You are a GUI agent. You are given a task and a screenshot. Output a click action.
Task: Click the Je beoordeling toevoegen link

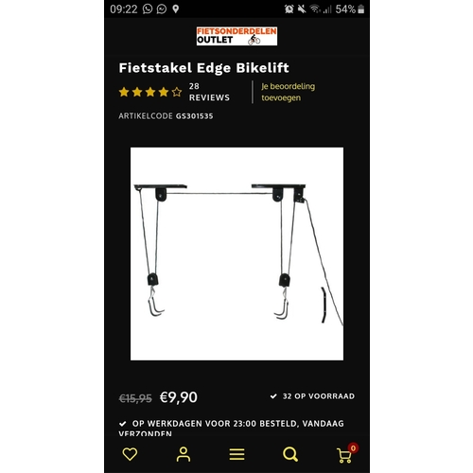point(288,92)
